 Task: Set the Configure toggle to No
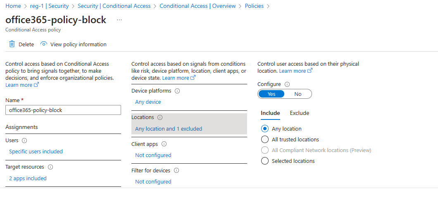click(x=298, y=94)
